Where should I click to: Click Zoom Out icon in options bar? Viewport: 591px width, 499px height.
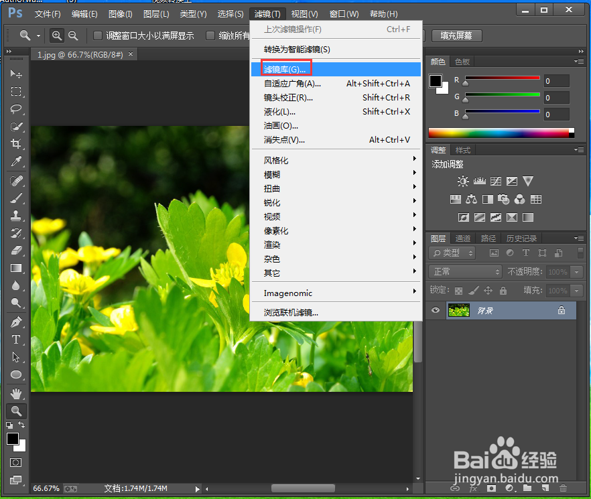73,35
